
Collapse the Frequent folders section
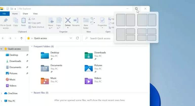[x=32, y=46]
